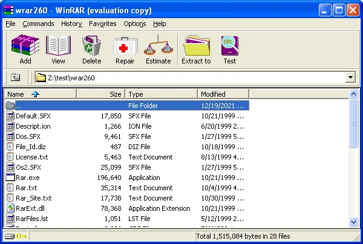
Task: Select the Descript.ion file icon
Action: (x=10, y=126)
